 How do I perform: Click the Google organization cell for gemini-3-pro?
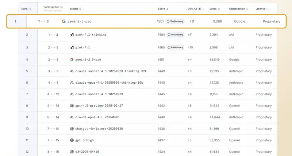coord(240,21)
